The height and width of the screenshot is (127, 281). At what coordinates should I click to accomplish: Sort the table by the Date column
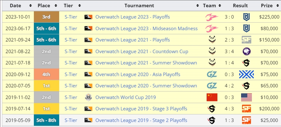[x=30, y=6]
